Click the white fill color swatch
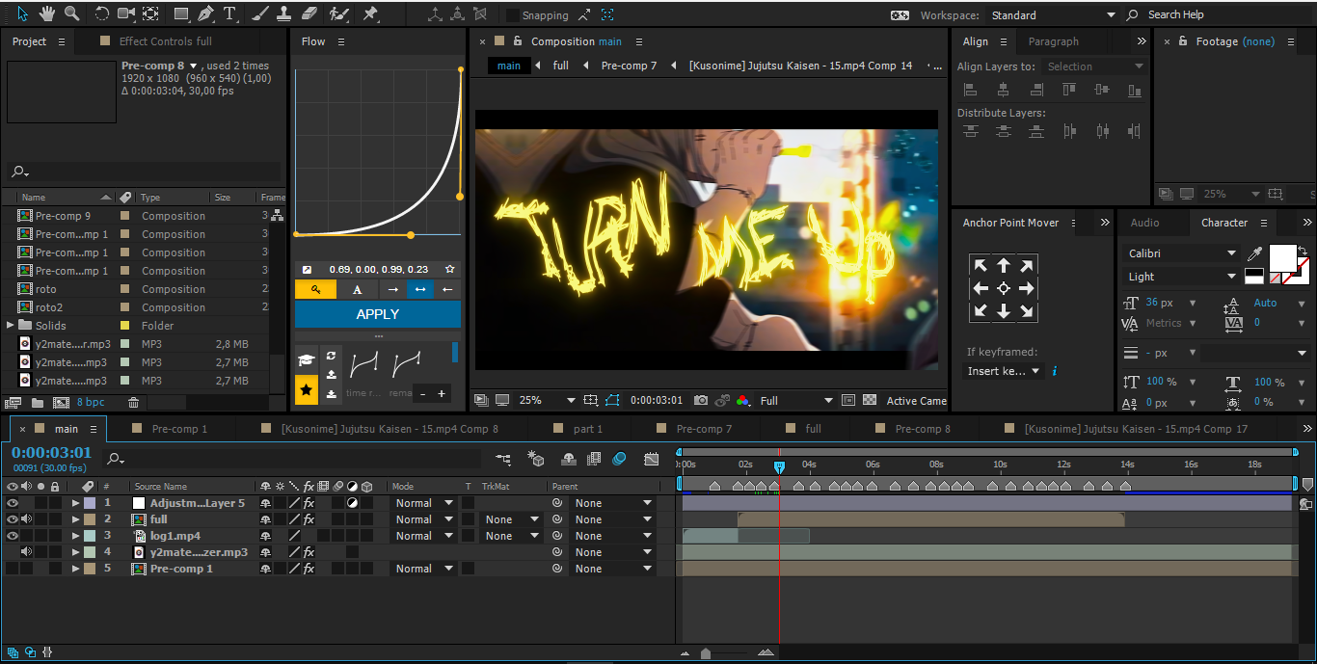The width and height of the screenshot is (1317, 664). 1282,257
